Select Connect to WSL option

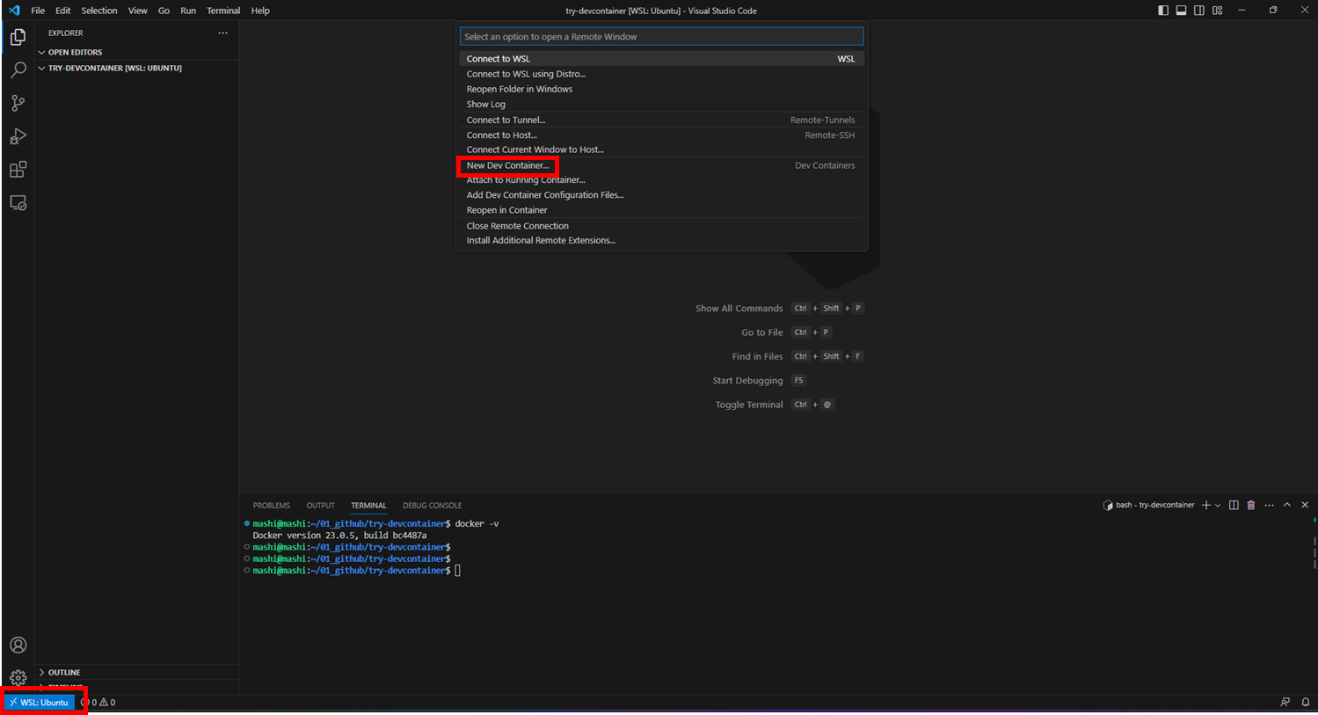tap(498, 58)
